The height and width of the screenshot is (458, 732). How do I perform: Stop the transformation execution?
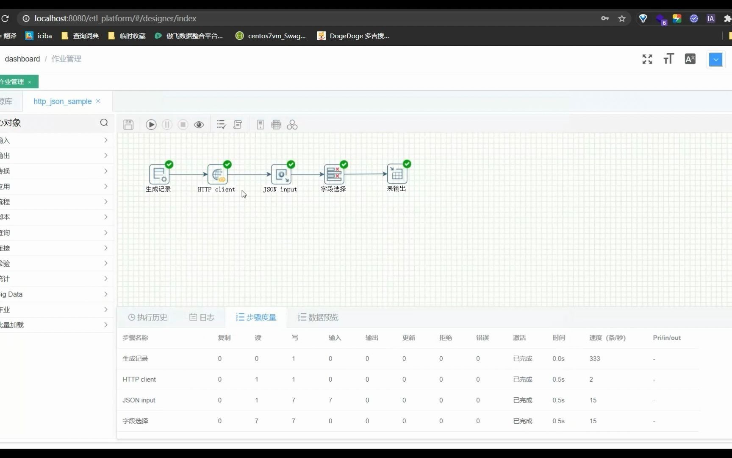[183, 124]
